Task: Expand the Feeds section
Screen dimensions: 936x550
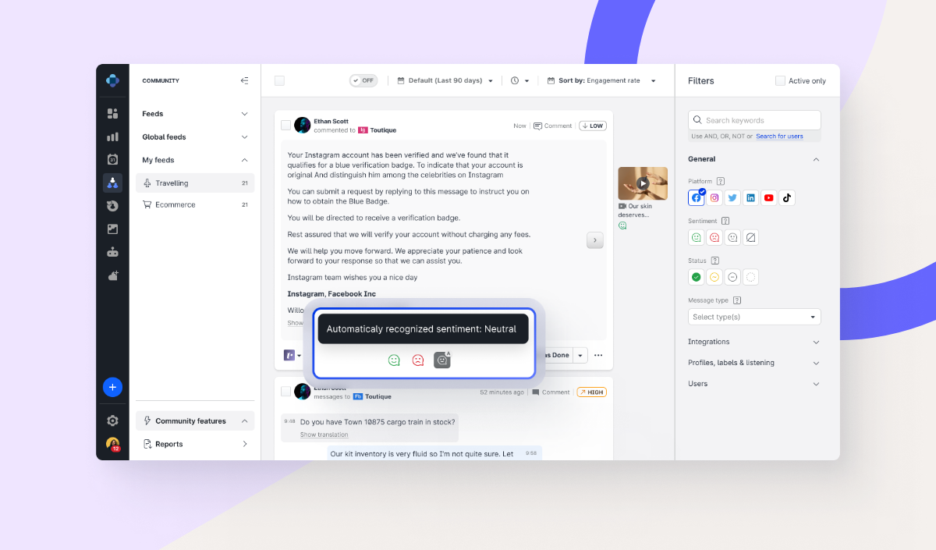Action: pos(195,114)
